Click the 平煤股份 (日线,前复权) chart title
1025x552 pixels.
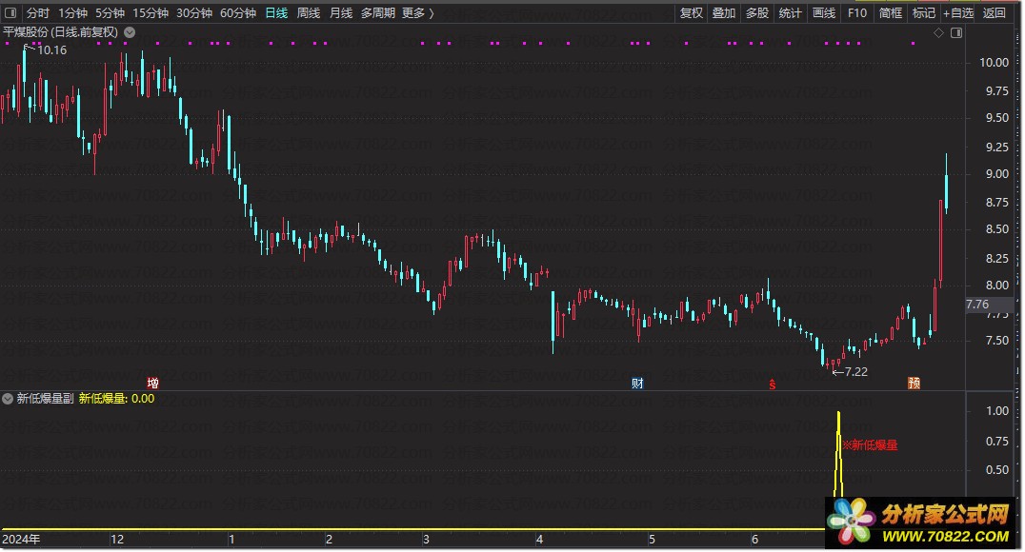tap(61, 32)
